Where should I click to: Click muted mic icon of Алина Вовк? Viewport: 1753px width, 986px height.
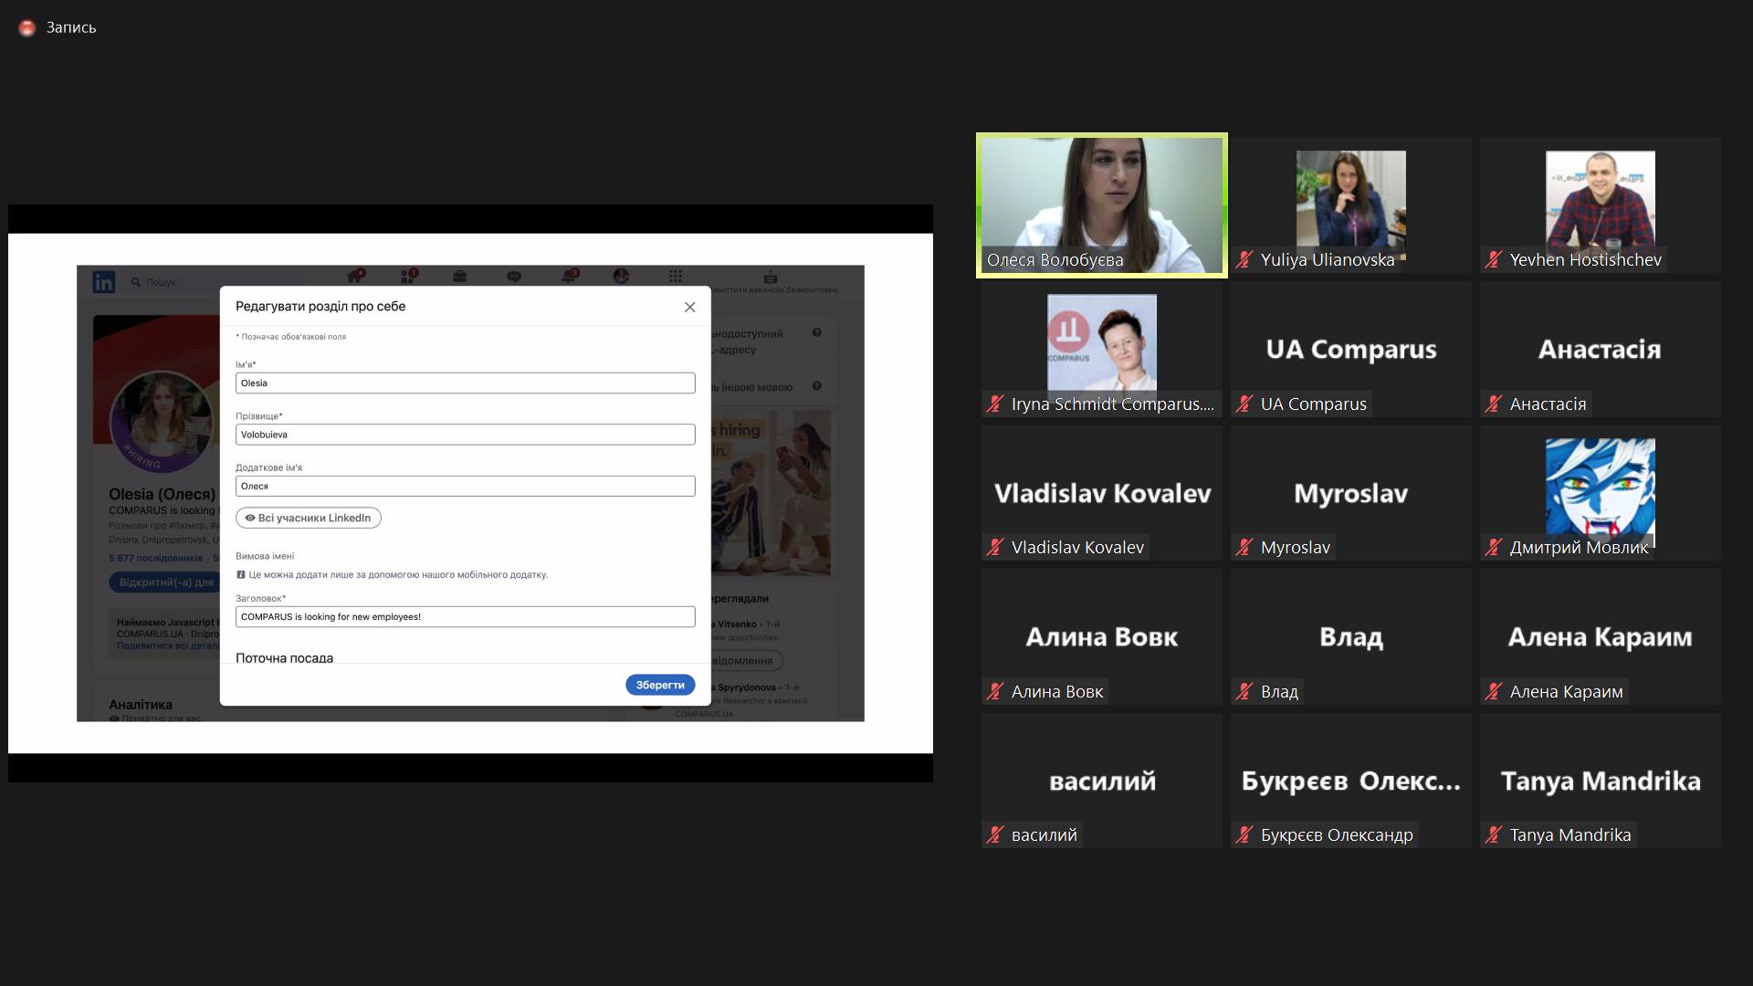click(995, 692)
